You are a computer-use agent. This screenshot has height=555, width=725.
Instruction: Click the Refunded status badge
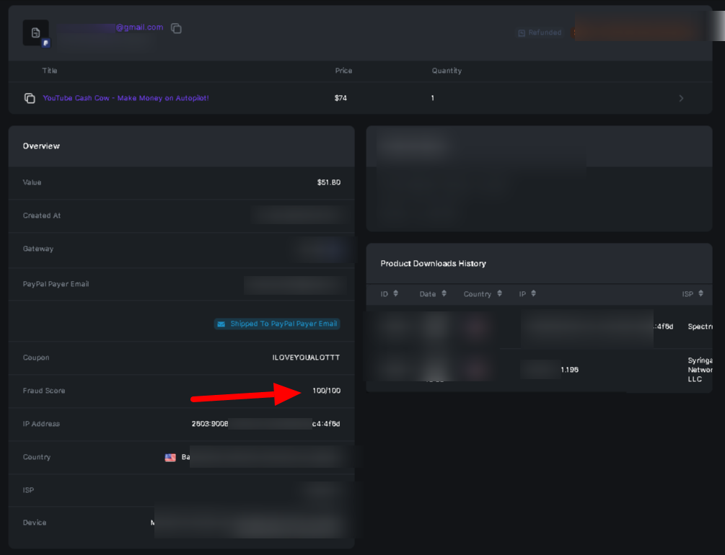click(x=540, y=33)
